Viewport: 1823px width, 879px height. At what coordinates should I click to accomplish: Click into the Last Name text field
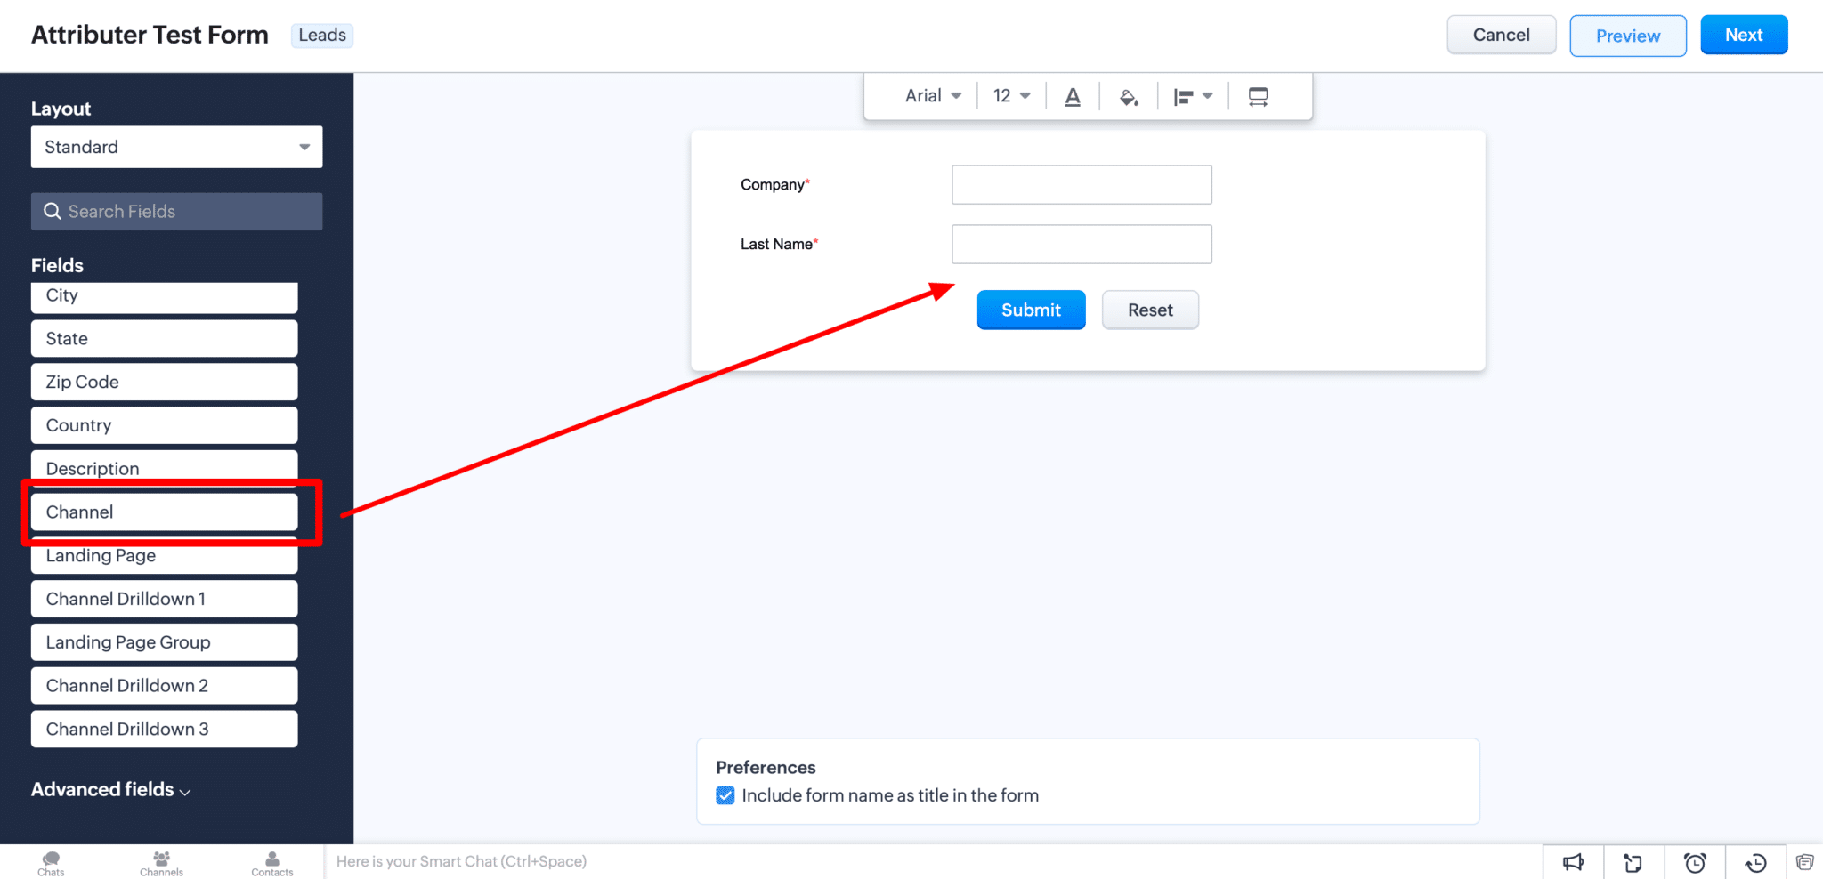(1082, 244)
